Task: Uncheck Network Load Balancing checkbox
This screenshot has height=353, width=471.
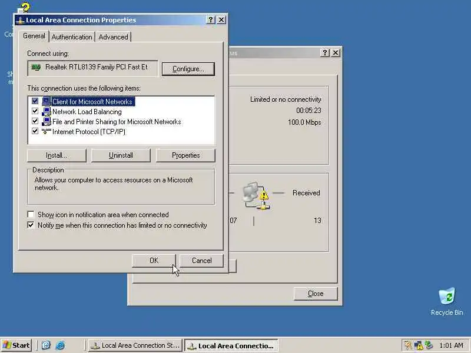Action: coord(35,111)
